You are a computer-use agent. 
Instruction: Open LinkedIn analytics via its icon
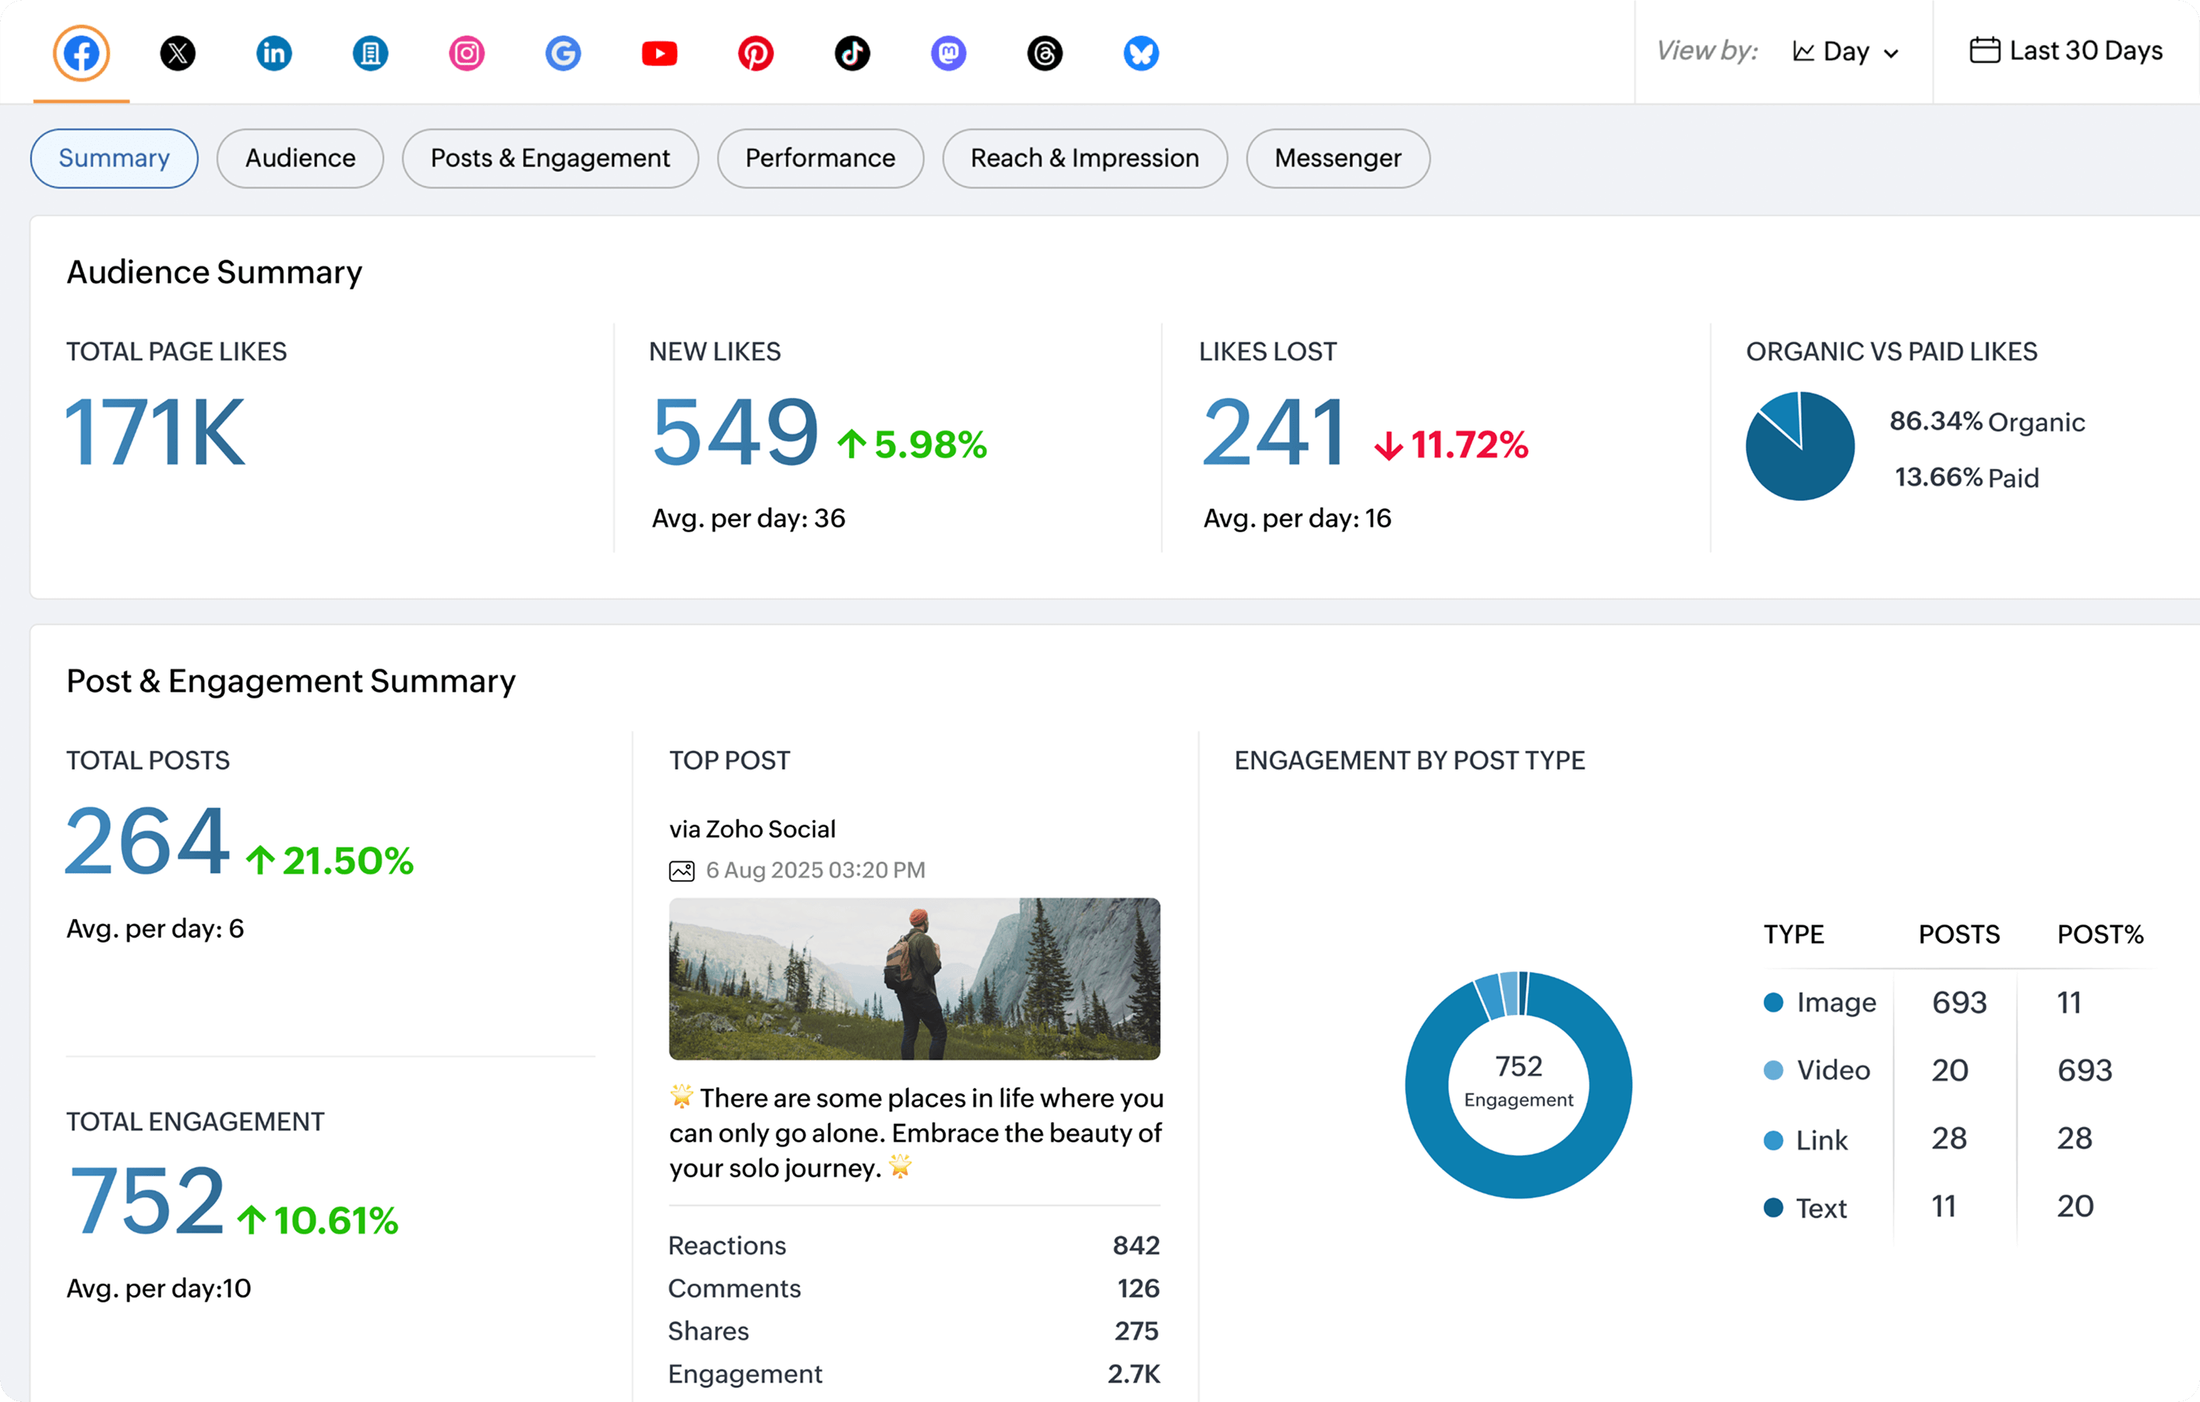point(273,52)
